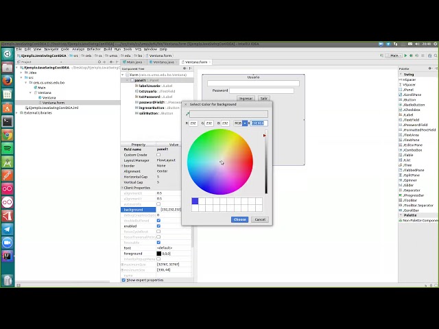
Task: Expand External Libraries node
Action: [x=16, y=112]
